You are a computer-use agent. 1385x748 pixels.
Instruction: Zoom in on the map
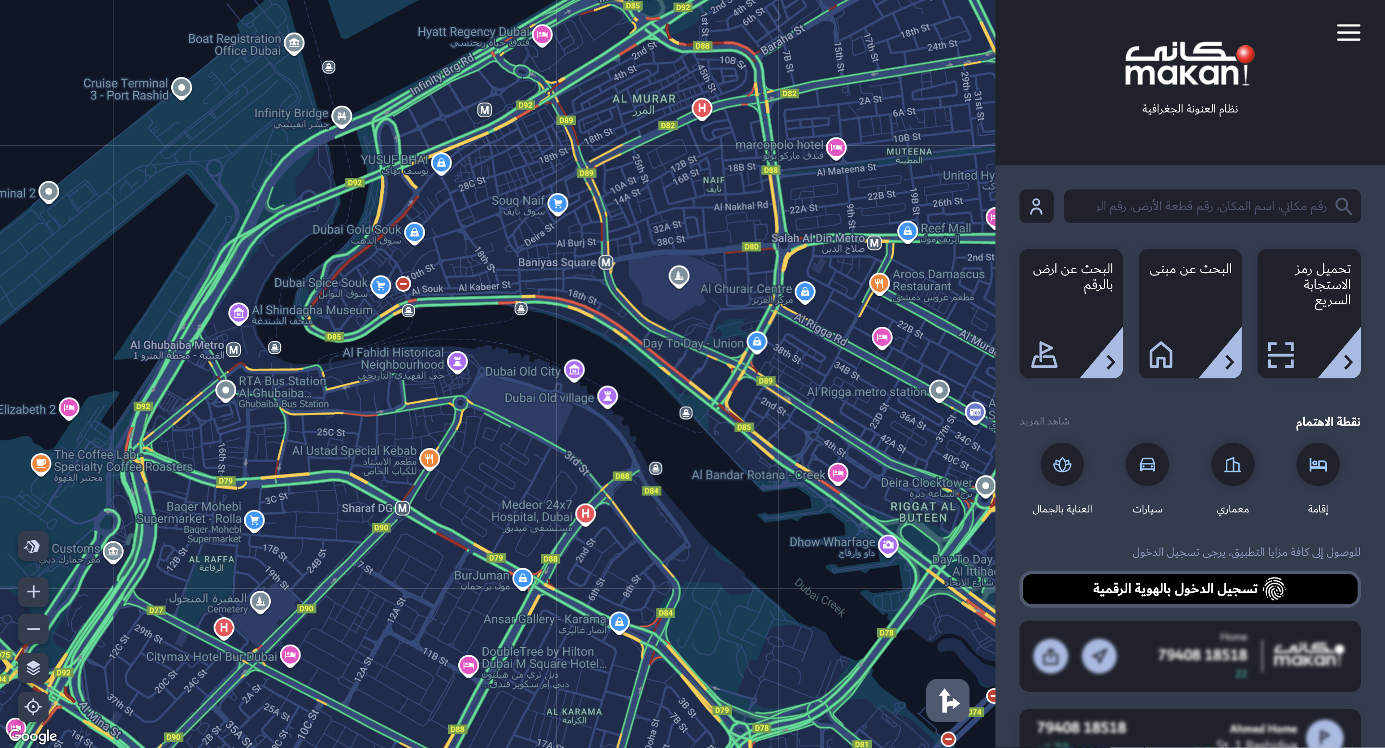click(33, 592)
